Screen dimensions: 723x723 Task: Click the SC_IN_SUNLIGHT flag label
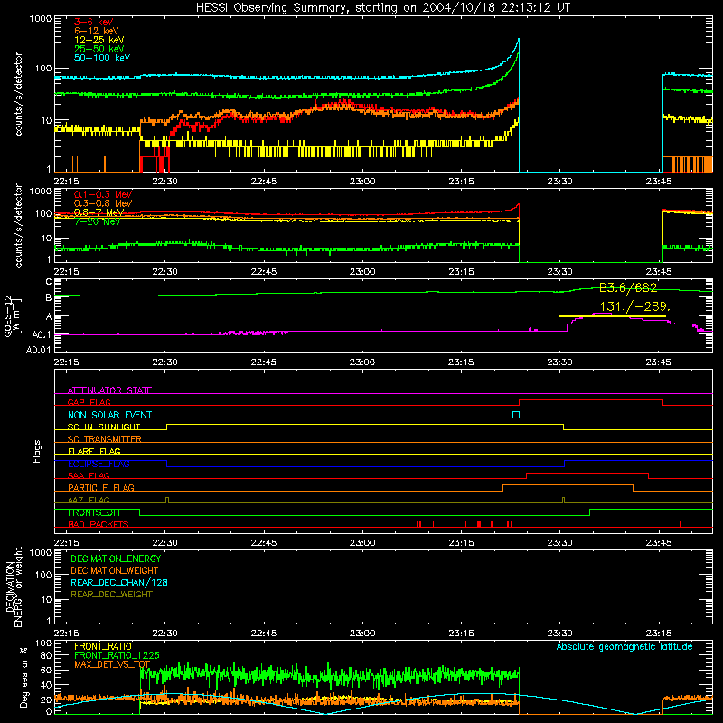(103, 427)
